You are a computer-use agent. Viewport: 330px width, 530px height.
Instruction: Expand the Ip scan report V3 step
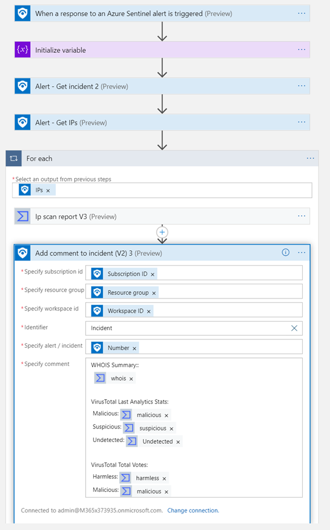76,217
